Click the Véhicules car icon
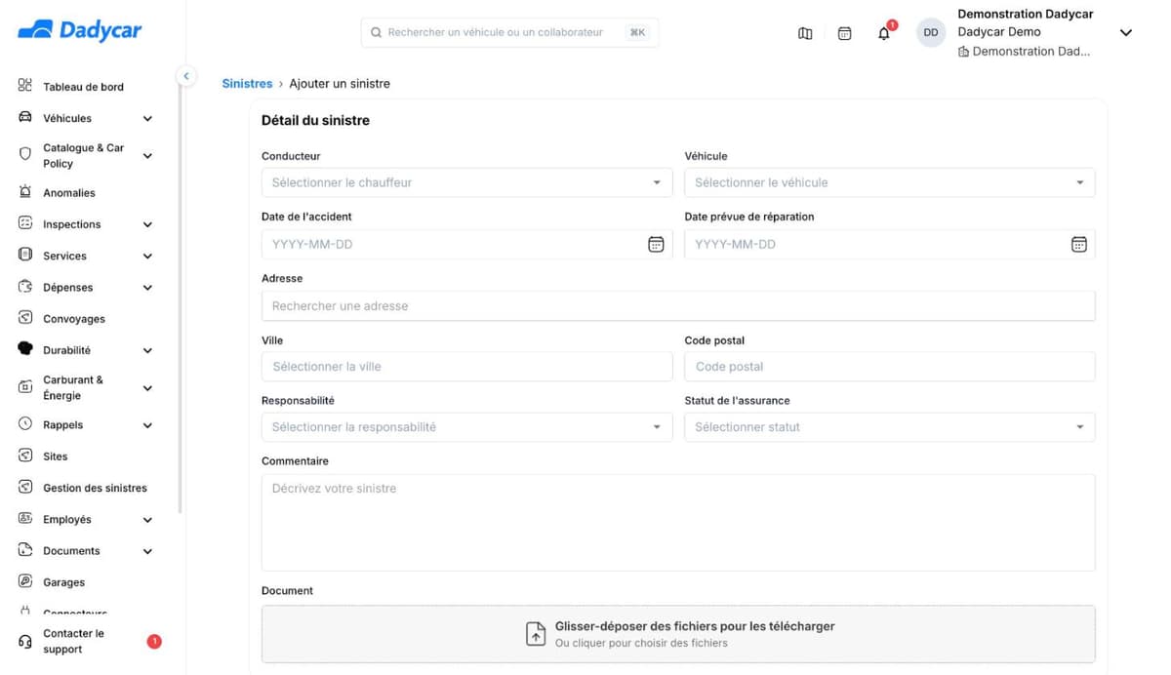 (x=25, y=118)
